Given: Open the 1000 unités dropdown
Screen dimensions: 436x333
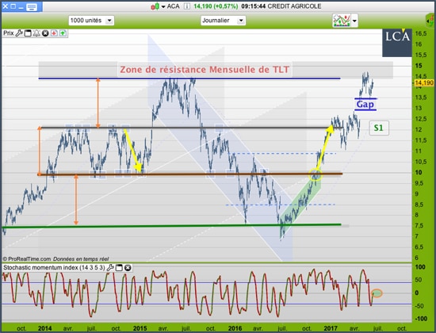Looking at the screenshot, I should pos(91,21).
